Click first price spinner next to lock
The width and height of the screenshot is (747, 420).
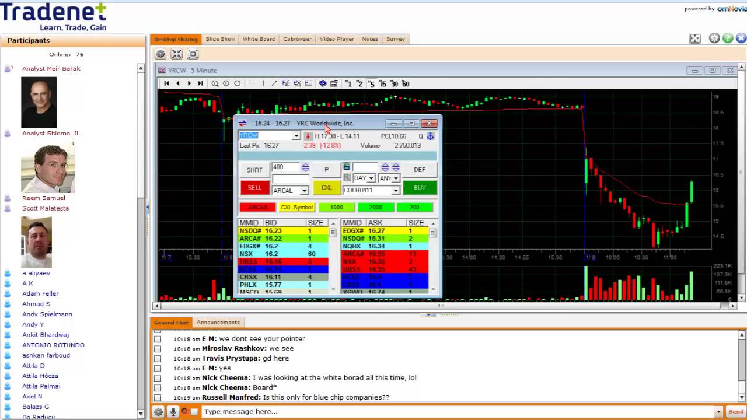[x=385, y=167]
